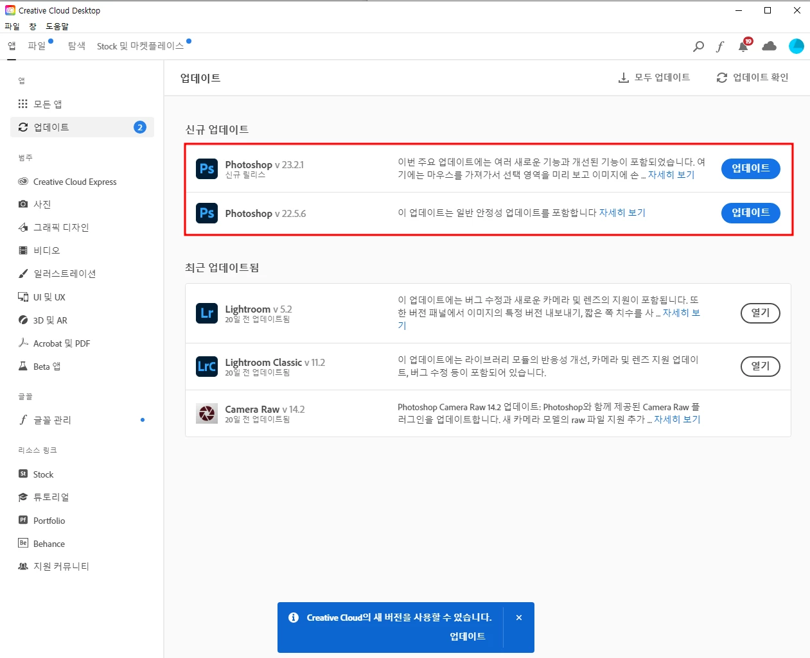Click the camera icon next to 사진
Image resolution: width=810 pixels, height=658 pixels.
coord(23,204)
